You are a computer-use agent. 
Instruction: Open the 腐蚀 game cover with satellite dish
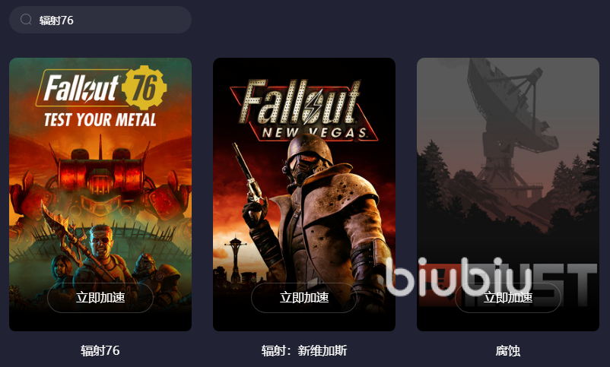click(508, 195)
